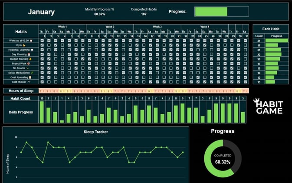Toggle Gym checkbox for day 30
The height and width of the screenshot is (183, 292).
tap(239, 45)
